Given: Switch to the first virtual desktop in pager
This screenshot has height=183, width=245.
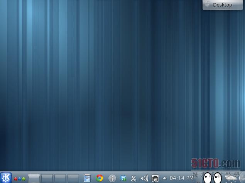Looking at the screenshot, I should (34, 178).
